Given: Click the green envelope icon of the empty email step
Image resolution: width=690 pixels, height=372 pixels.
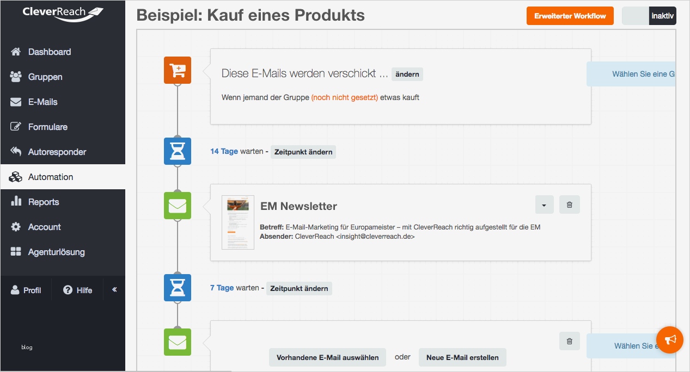Looking at the screenshot, I should tap(177, 342).
